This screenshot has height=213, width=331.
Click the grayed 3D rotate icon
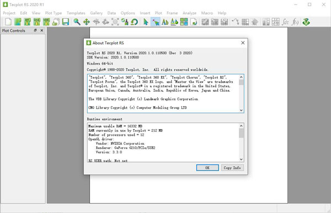point(105,22)
